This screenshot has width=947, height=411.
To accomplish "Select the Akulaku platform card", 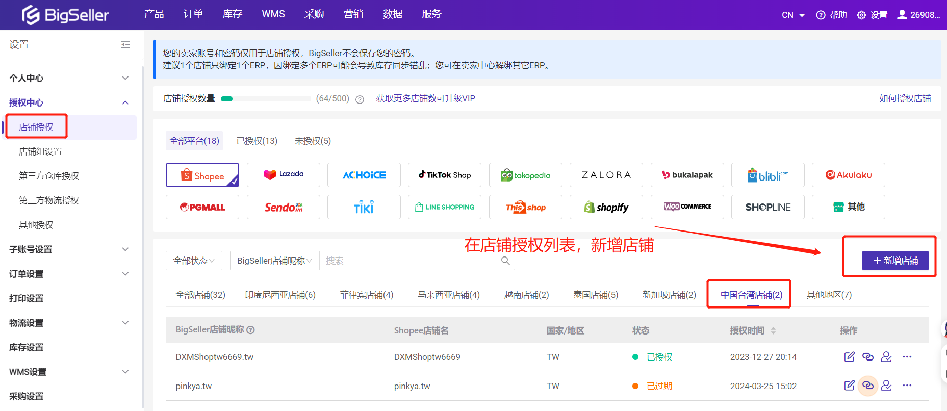I will [x=849, y=175].
